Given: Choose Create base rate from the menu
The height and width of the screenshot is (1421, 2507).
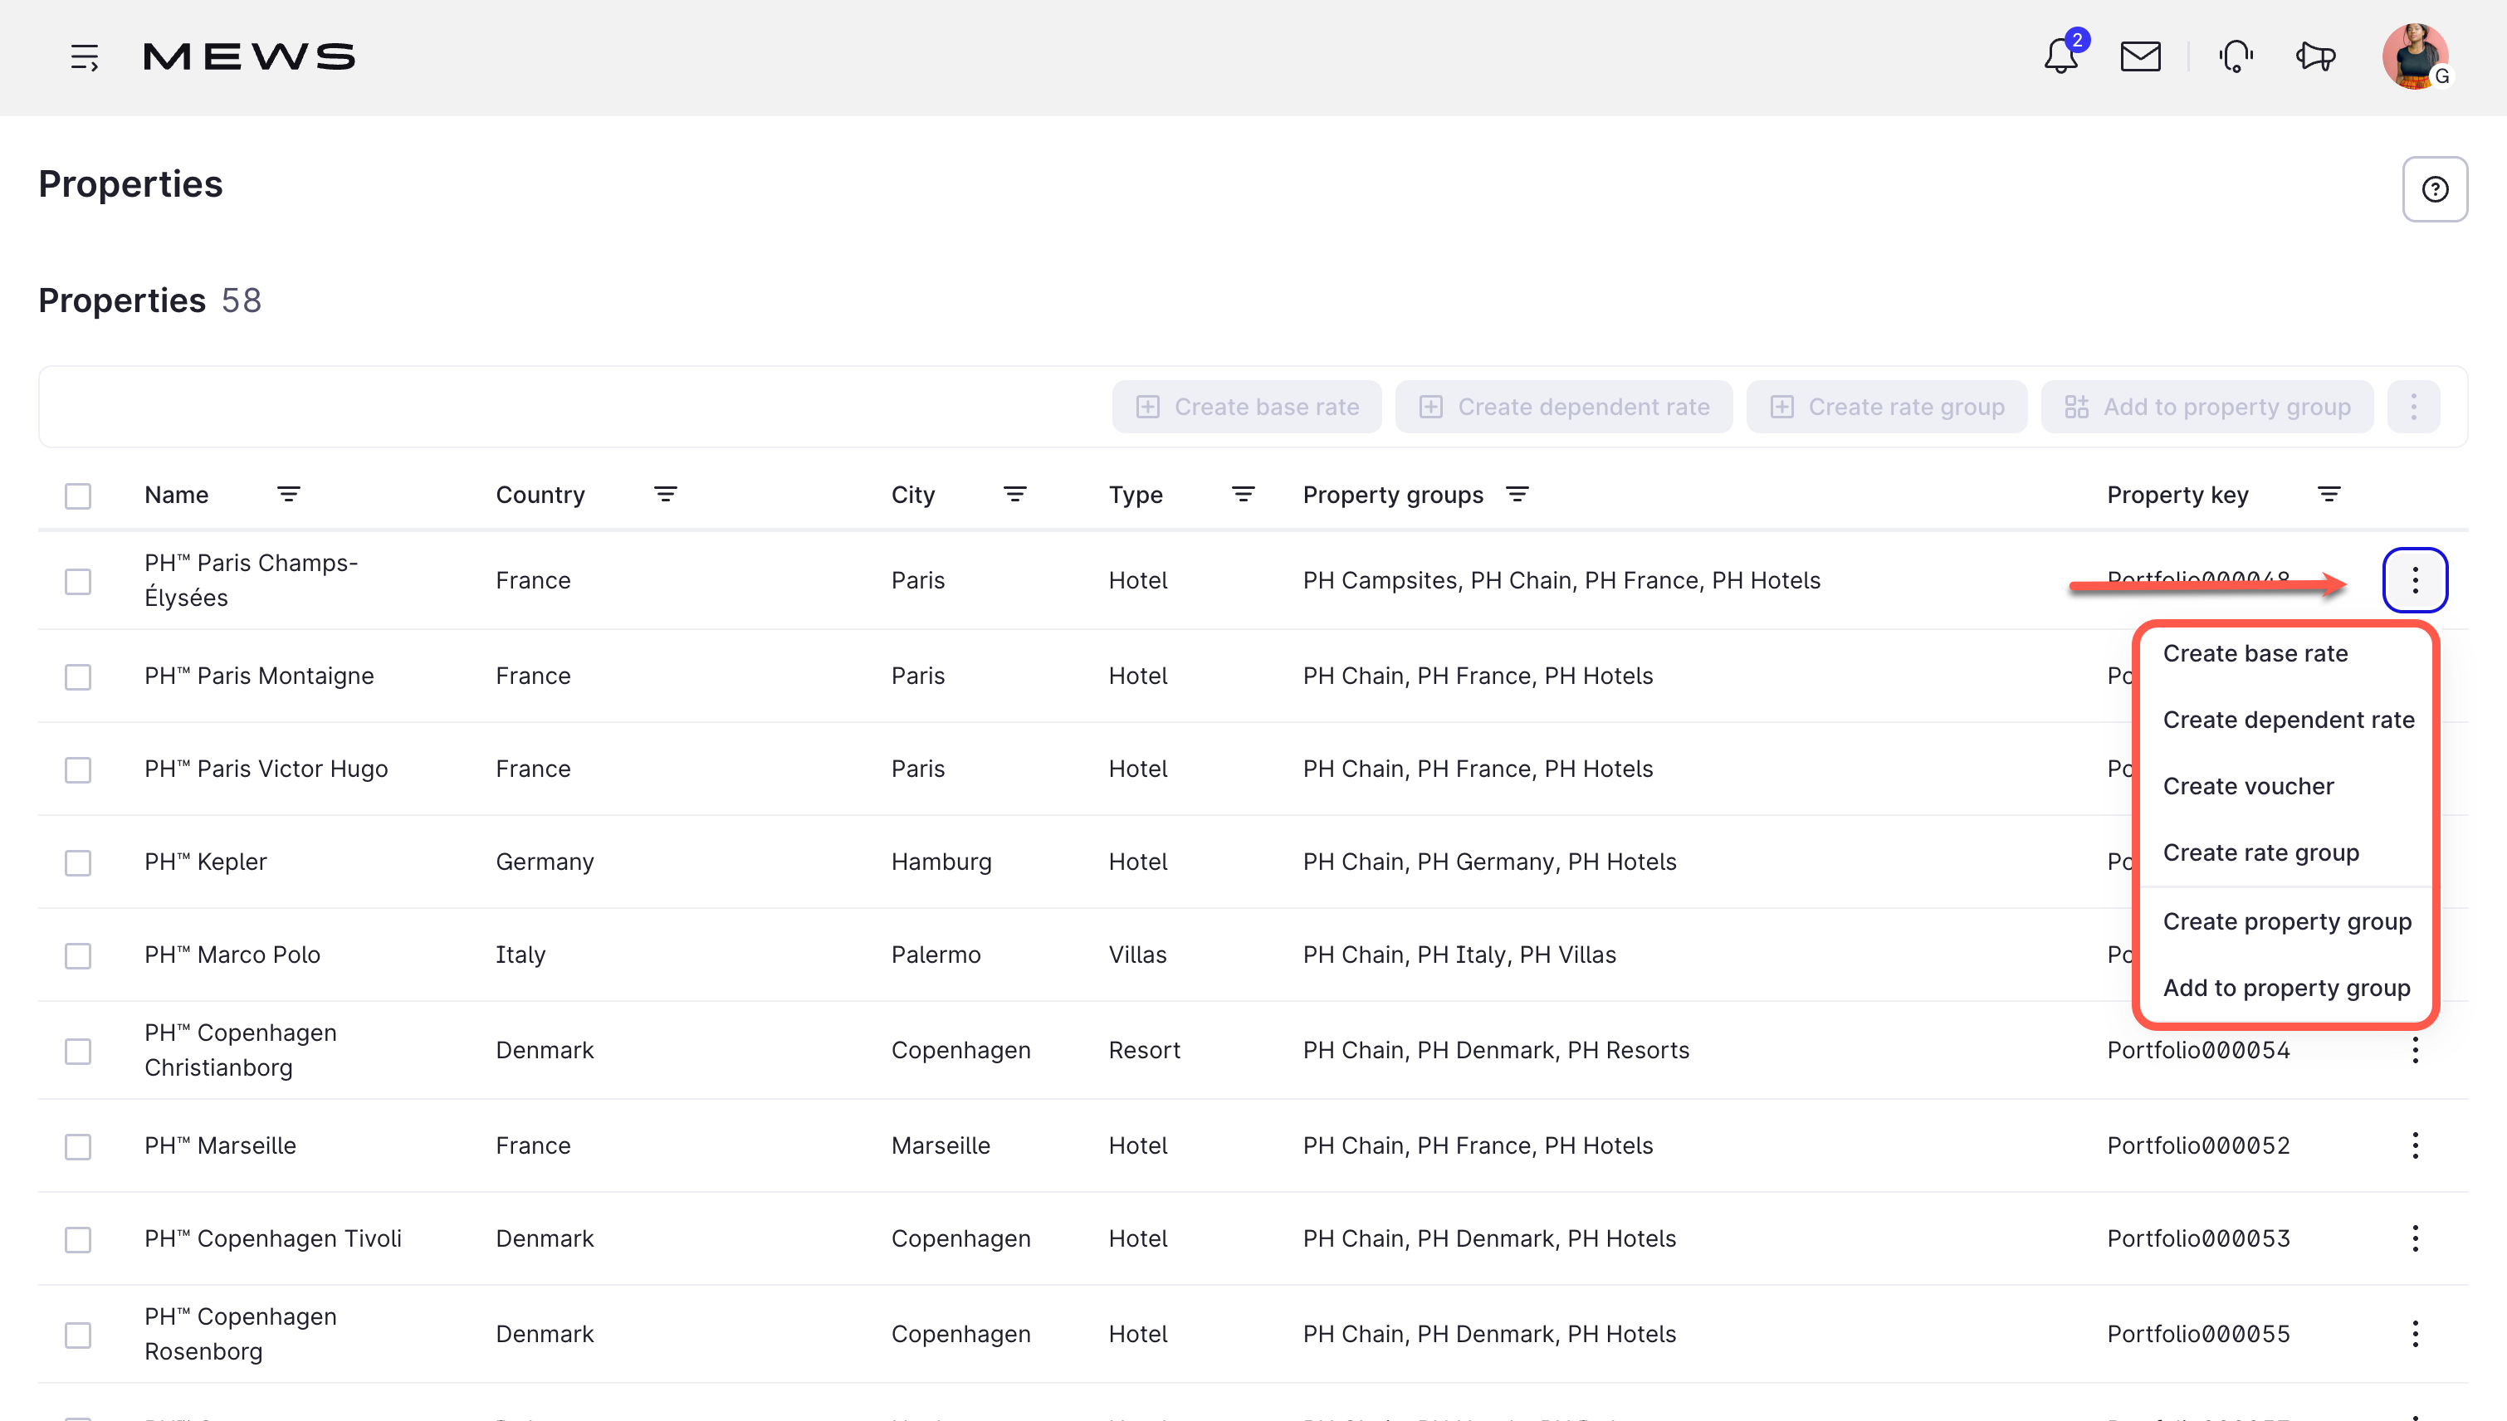Looking at the screenshot, I should [x=2285, y=654].
